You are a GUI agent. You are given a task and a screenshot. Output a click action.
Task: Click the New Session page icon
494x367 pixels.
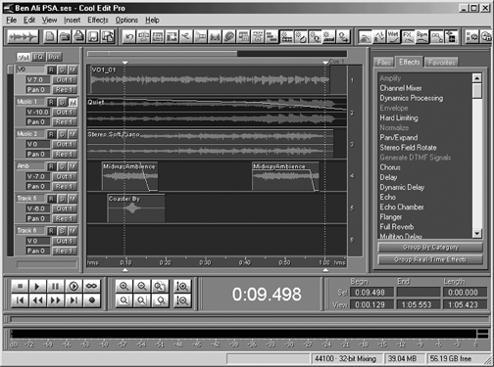click(50, 36)
